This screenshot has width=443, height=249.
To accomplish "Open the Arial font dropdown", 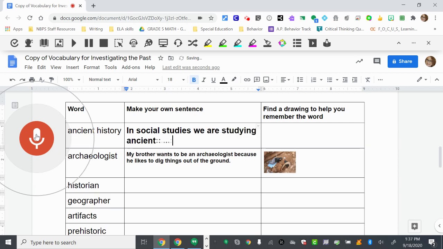I will (x=143, y=80).
